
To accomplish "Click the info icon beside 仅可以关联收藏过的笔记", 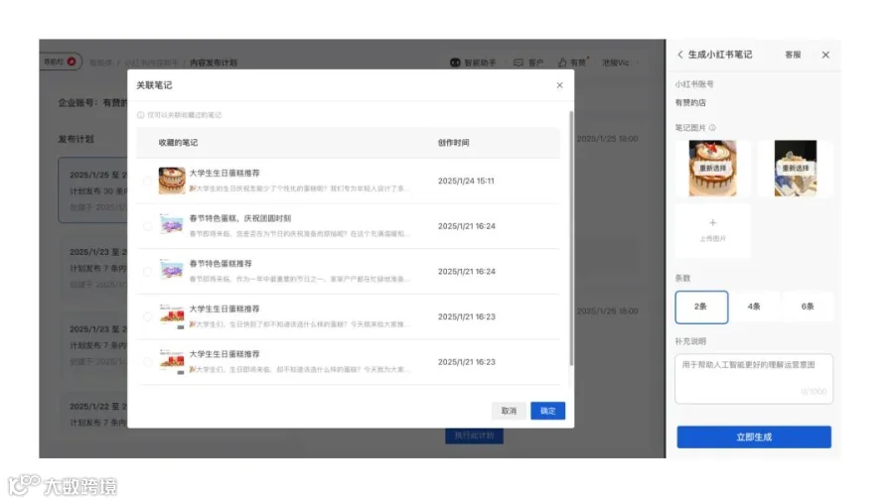I will tap(140, 115).
